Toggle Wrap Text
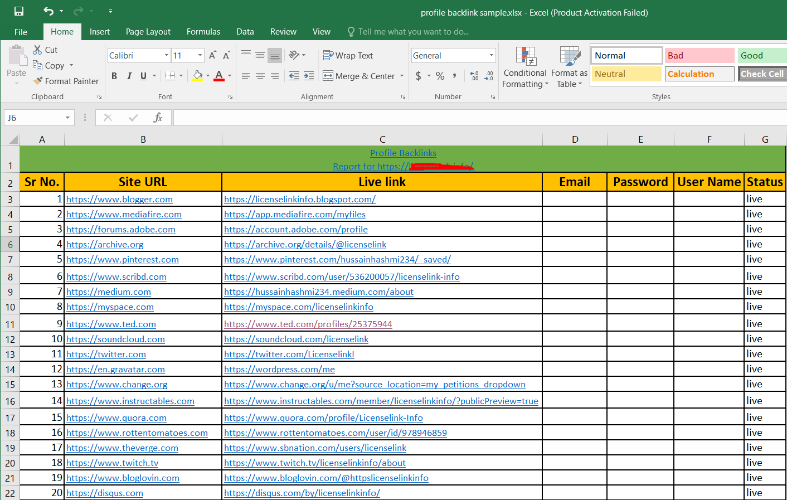787x500 pixels. (x=348, y=55)
